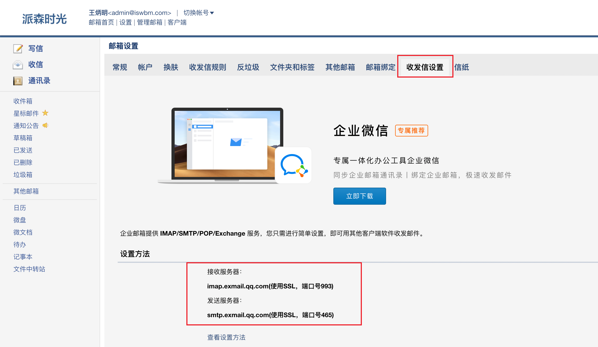The height and width of the screenshot is (347, 598).
Task: Open the 星标邮件 starred folder
Action: [x=26, y=113]
